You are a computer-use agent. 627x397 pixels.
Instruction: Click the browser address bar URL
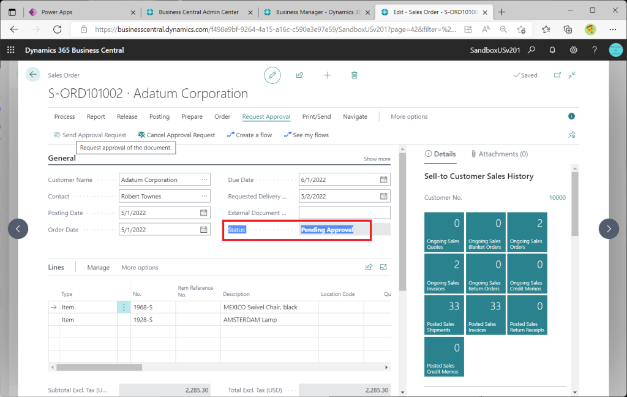tap(275, 29)
